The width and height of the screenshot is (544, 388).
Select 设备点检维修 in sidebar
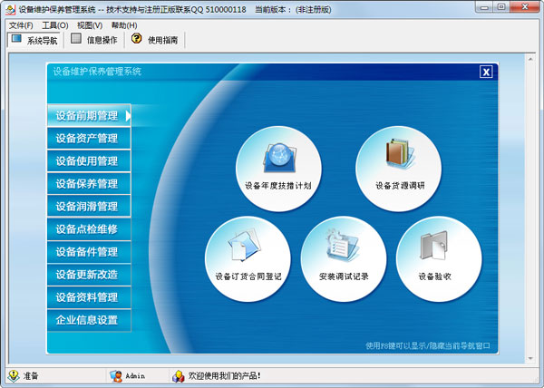point(89,229)
